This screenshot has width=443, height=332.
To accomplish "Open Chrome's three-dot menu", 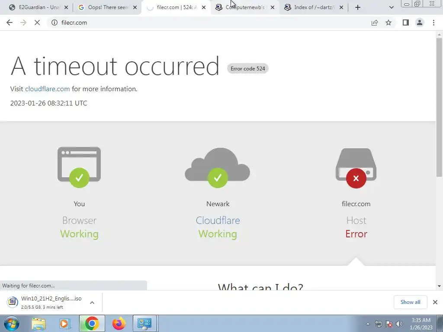I will tap(433, 22).
